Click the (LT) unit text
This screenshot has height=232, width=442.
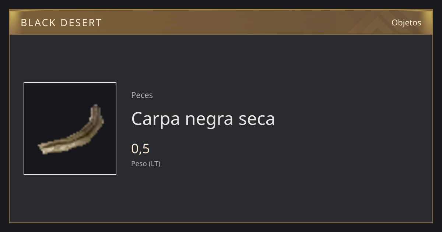pos(154,164)
